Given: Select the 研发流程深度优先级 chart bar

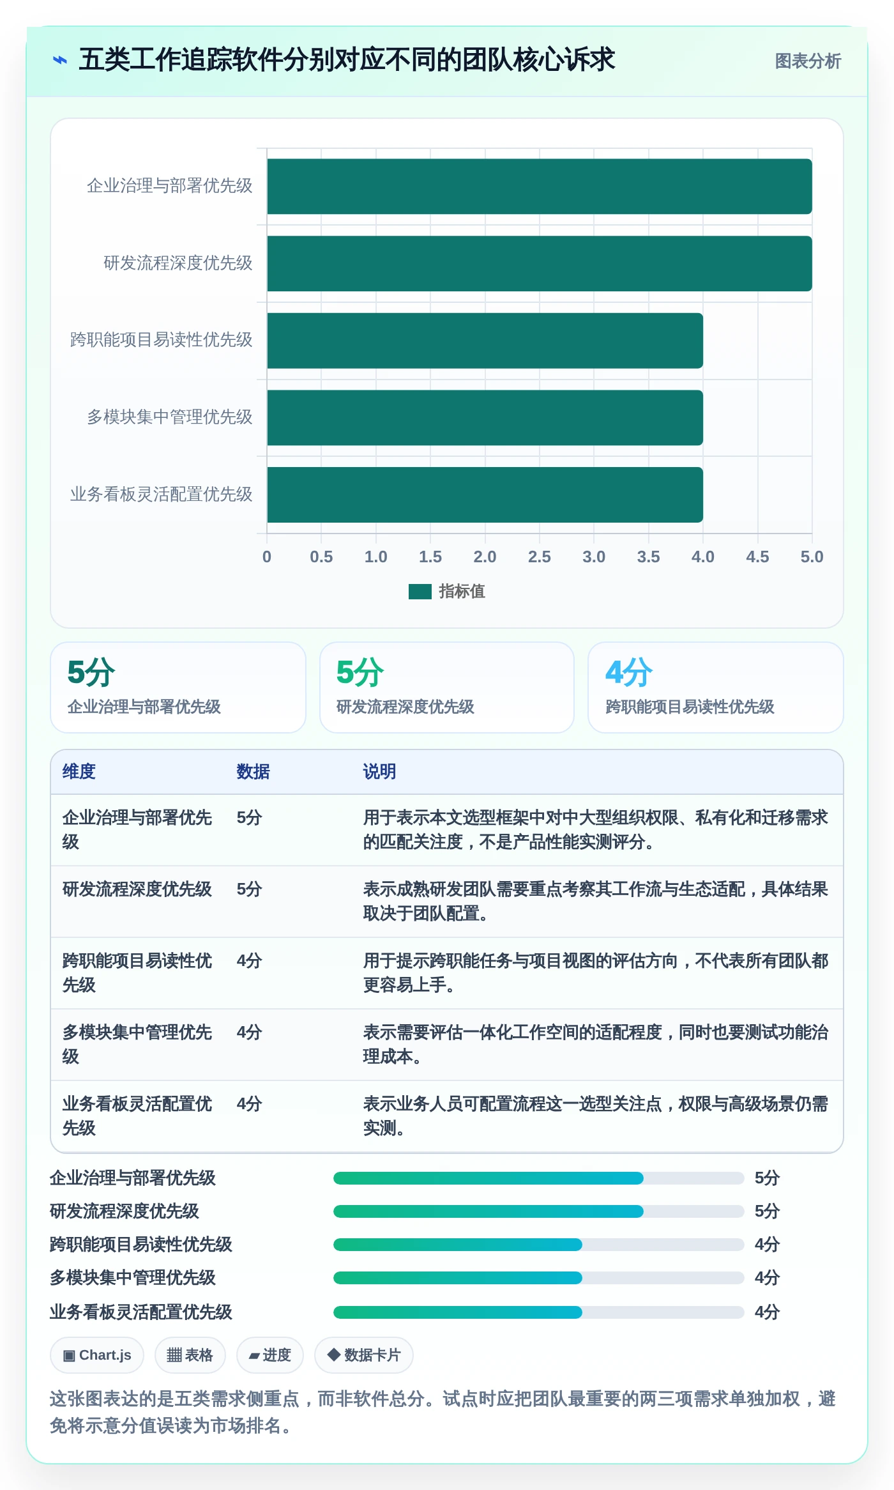Looking at the screenshot, I should [x=540, y=263].
